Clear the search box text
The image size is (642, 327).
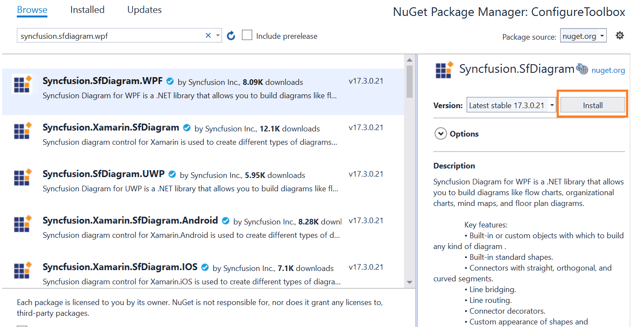208,36
